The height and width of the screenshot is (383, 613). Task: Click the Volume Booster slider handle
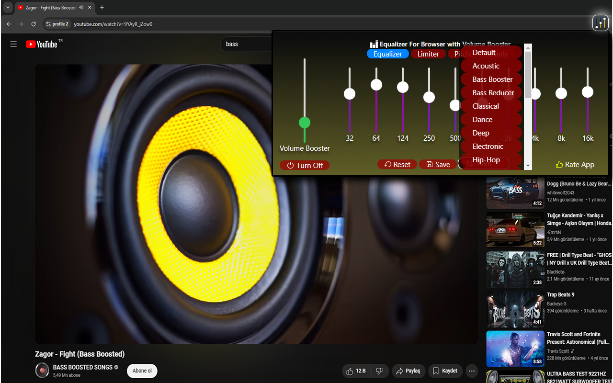click(305, 123)
